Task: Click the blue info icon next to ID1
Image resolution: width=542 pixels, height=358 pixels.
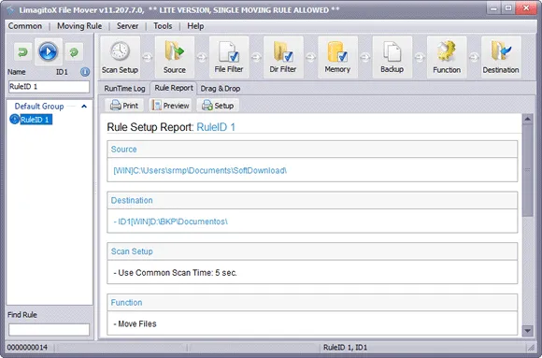Action: coord(85,72)
